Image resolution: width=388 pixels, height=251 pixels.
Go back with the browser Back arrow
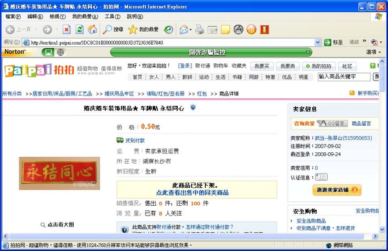(10, 30)
